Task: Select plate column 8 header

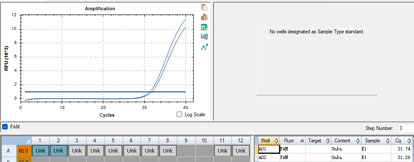Action: pyautogui.click(x=168, y=141)
